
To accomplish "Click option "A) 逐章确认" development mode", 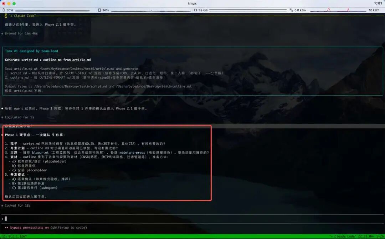I will coord(40,179).
